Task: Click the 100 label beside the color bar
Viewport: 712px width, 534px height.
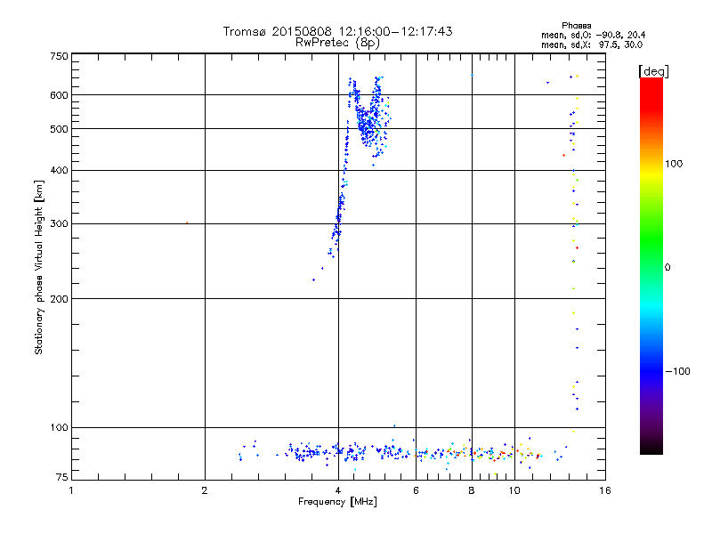Action: point(674,164)
